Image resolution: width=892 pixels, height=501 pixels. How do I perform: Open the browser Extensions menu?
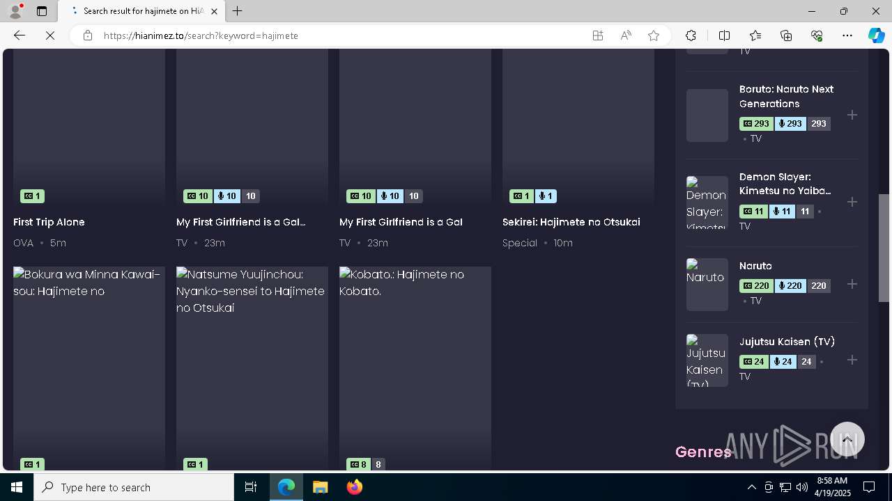(x=691, y=35)
